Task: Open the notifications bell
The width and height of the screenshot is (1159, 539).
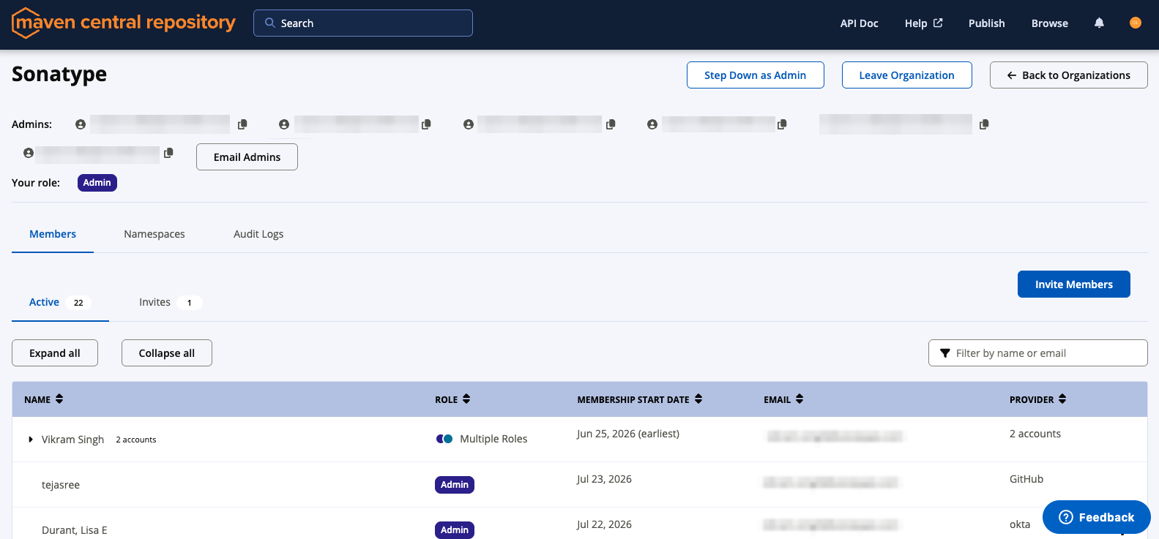Action: point(1099,23)
